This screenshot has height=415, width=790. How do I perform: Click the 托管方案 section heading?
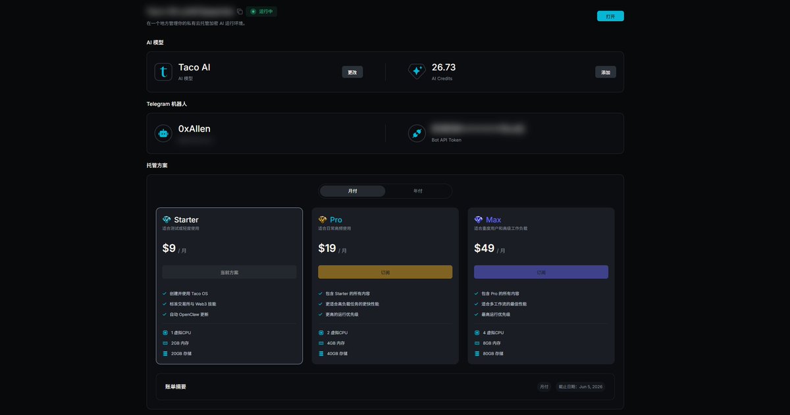[x=157, y=165]
